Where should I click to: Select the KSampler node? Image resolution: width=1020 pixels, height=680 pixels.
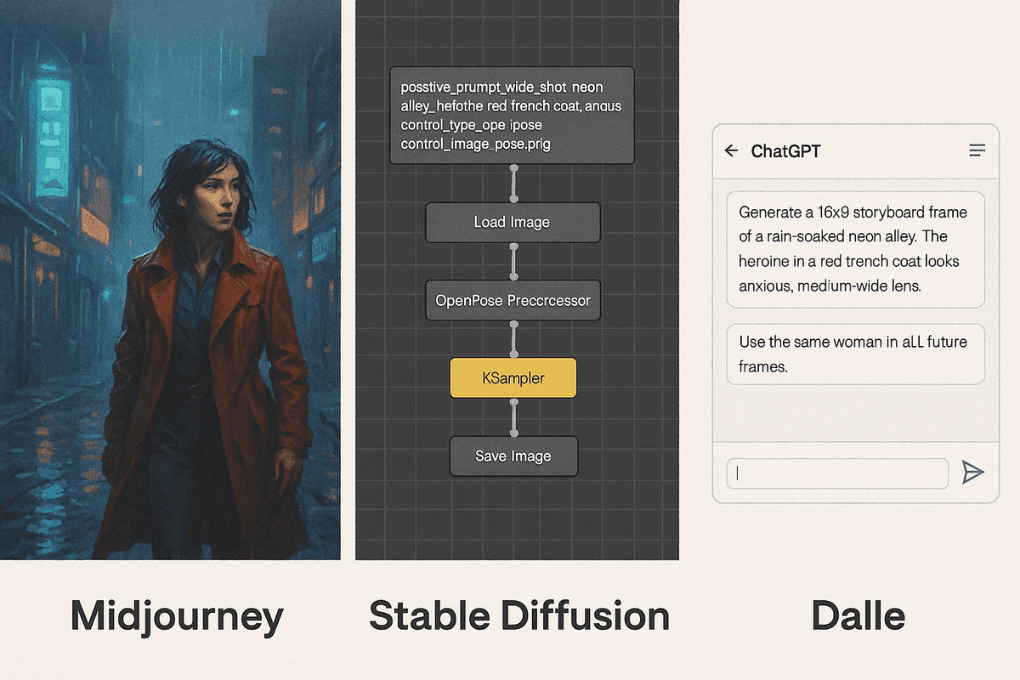click(513, 377)
